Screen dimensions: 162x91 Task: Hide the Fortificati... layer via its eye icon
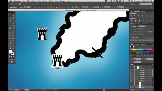(x=131, y=68)
